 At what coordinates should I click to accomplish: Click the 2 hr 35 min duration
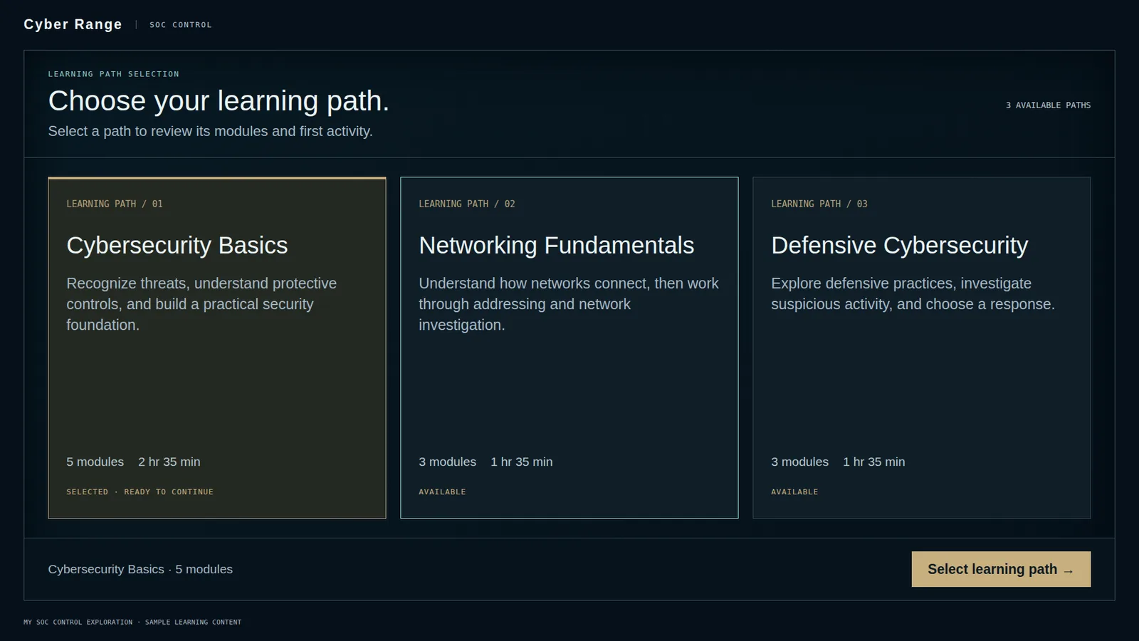click(169, 462)
